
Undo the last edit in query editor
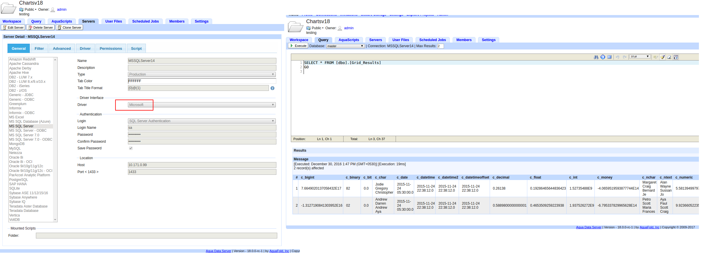coord(618,57)
